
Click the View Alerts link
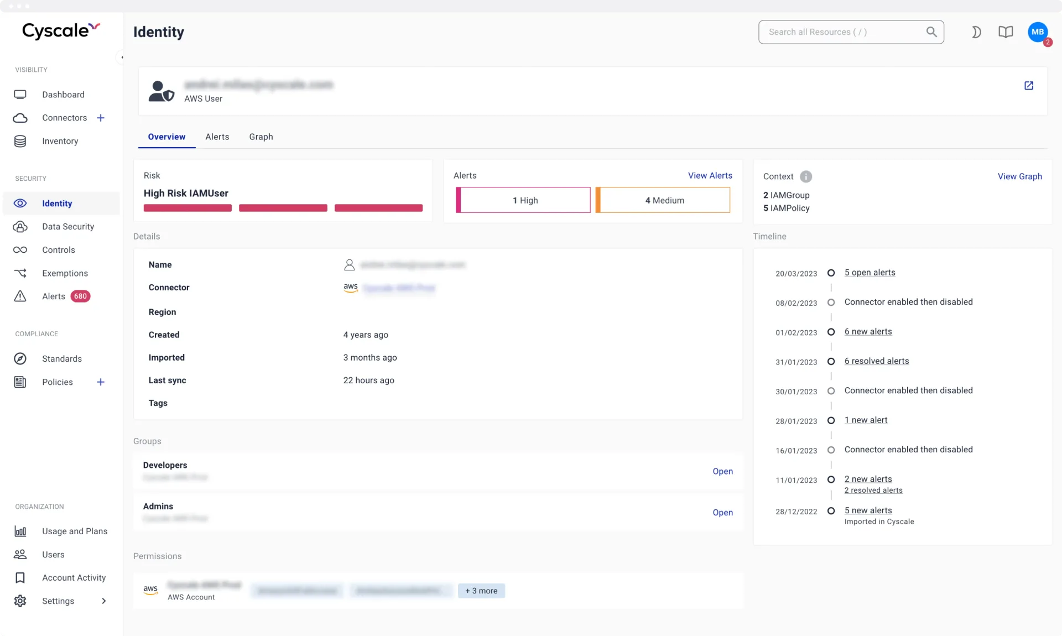(710, 175)
